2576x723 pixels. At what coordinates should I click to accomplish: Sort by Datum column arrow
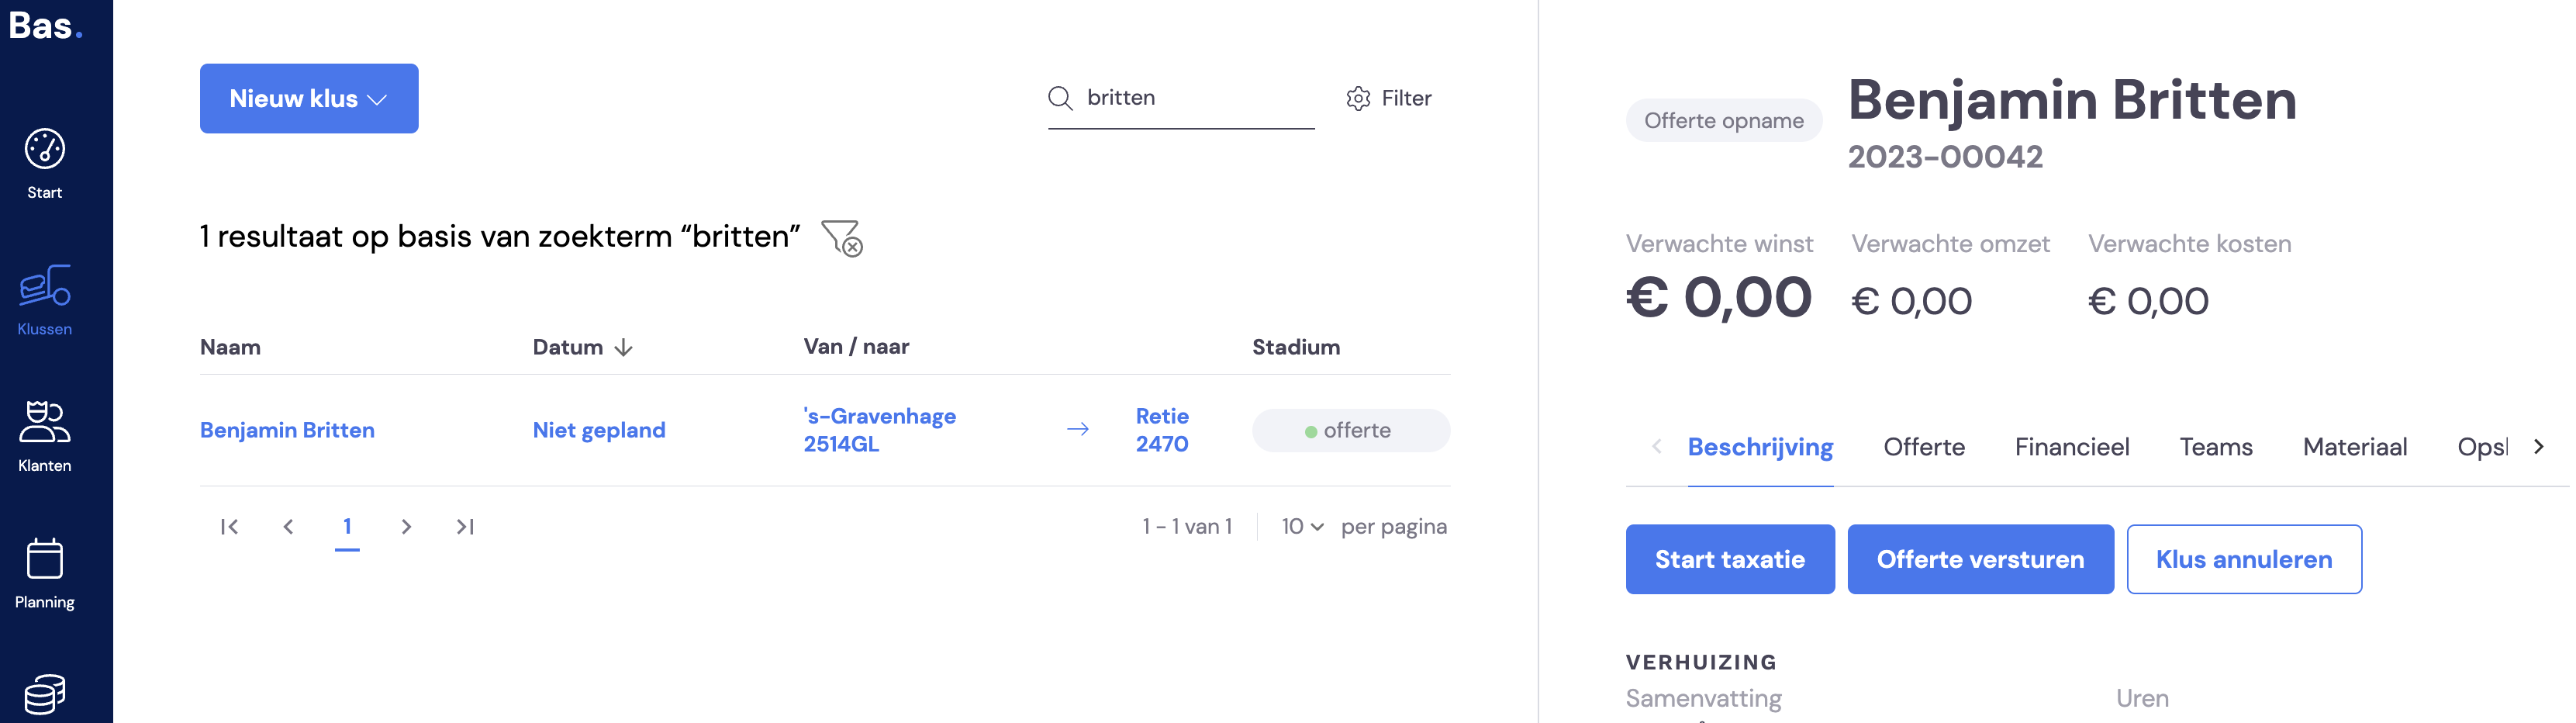[623, 347]
